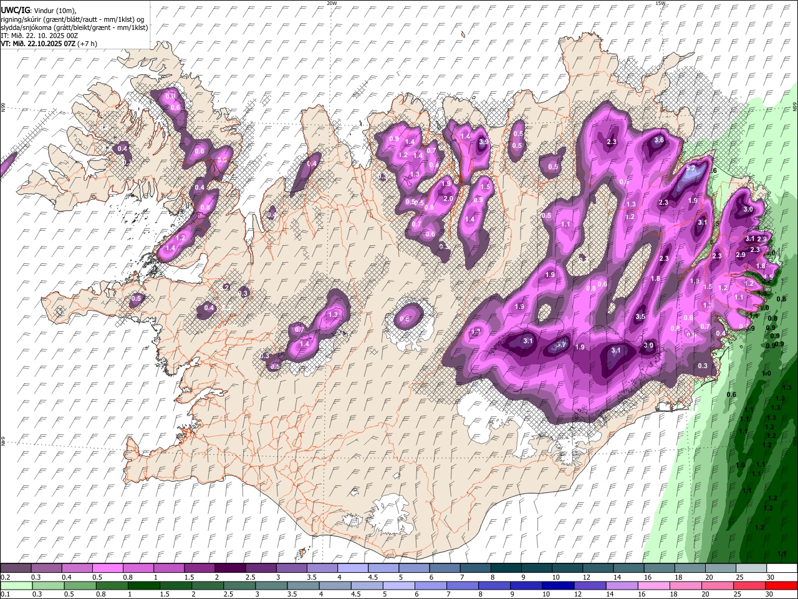Click the pale gray swatch above top-row 25

(751, 568)
